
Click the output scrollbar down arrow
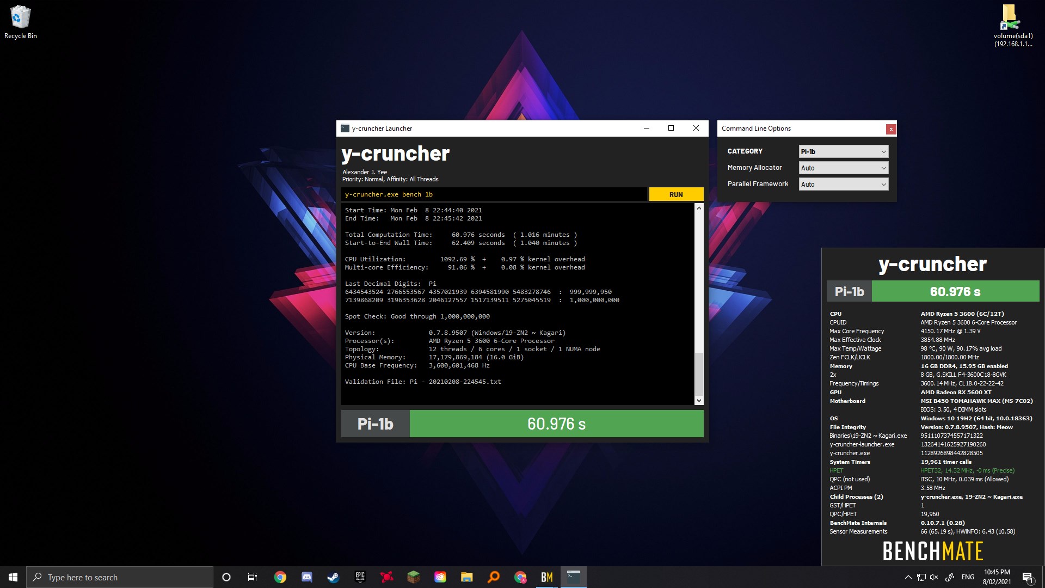click(699, 401)
